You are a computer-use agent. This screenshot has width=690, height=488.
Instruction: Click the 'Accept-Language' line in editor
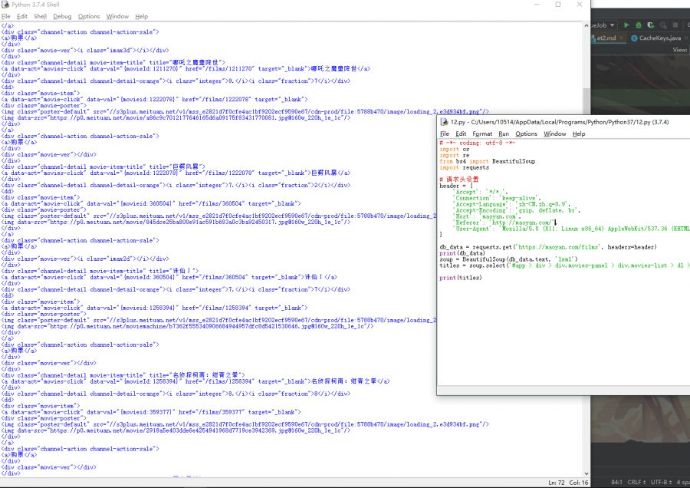click(512, 204)
